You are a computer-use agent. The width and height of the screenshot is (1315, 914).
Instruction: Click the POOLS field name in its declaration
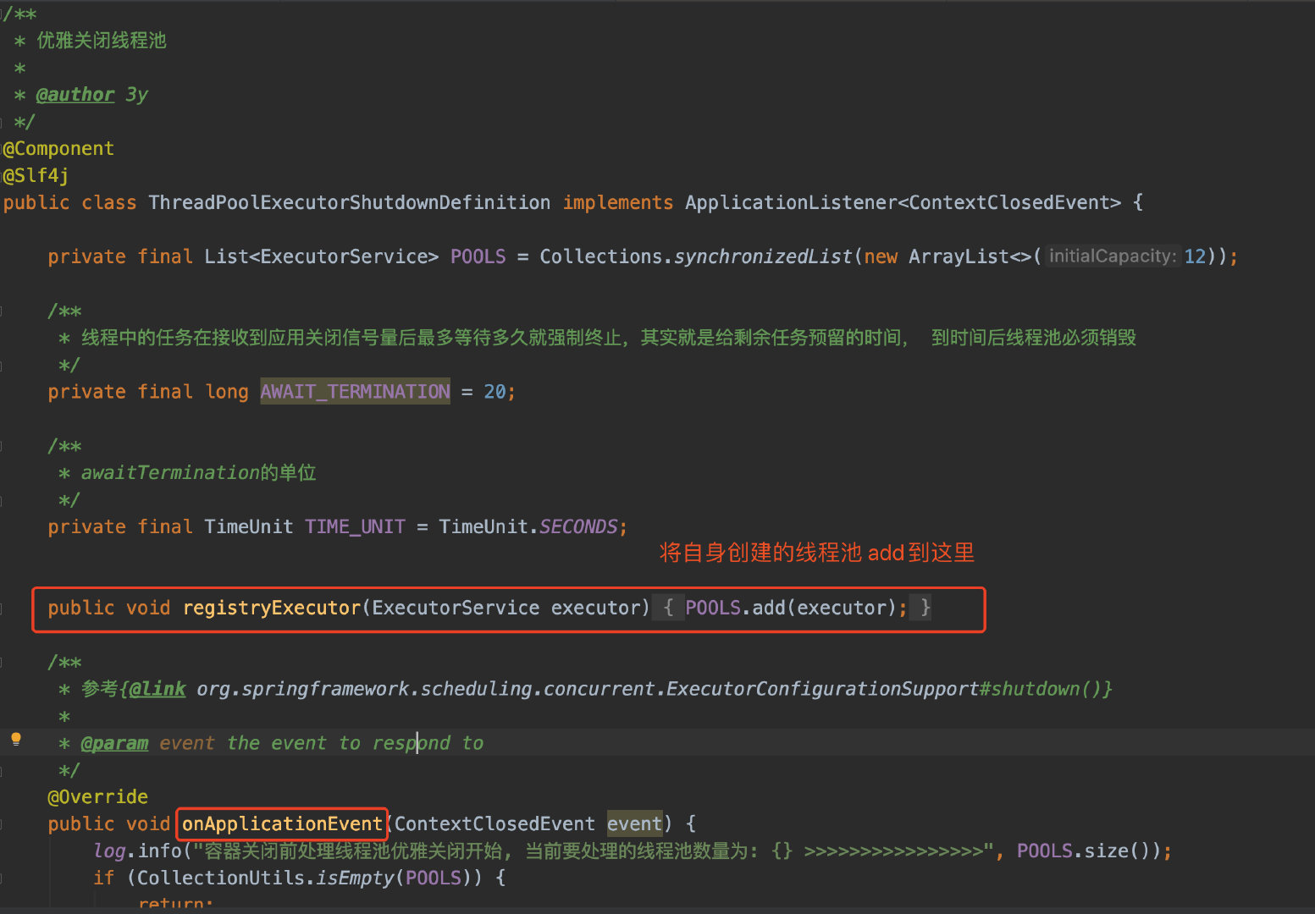click(x=478, y=256)
